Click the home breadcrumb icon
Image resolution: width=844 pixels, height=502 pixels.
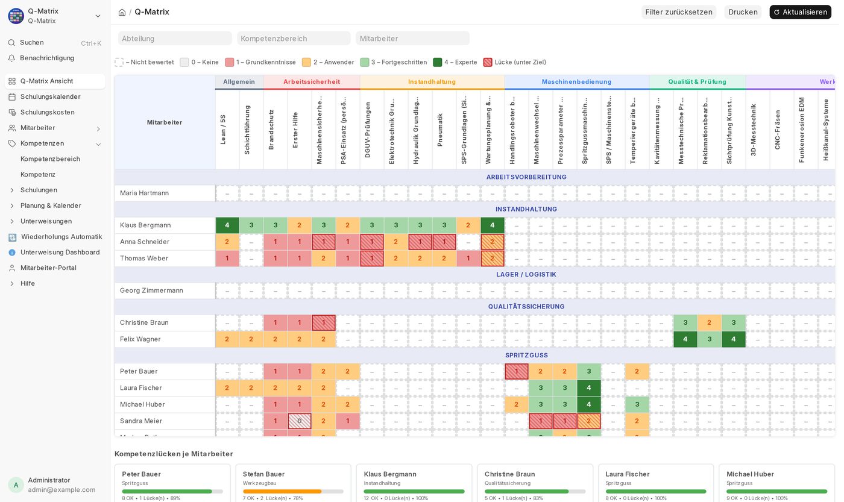click(x=122, y=12)
